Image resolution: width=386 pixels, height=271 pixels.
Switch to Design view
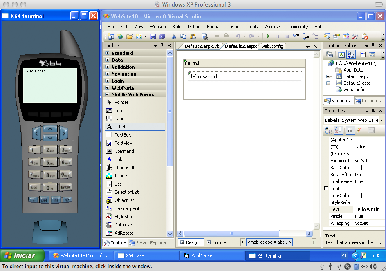click(190, 242)
